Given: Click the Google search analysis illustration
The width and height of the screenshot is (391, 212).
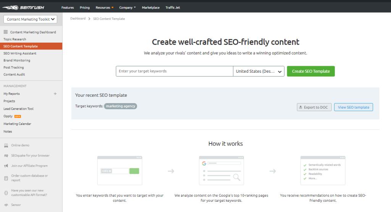Looking at the screenshot, I should [x=221, y=171].
